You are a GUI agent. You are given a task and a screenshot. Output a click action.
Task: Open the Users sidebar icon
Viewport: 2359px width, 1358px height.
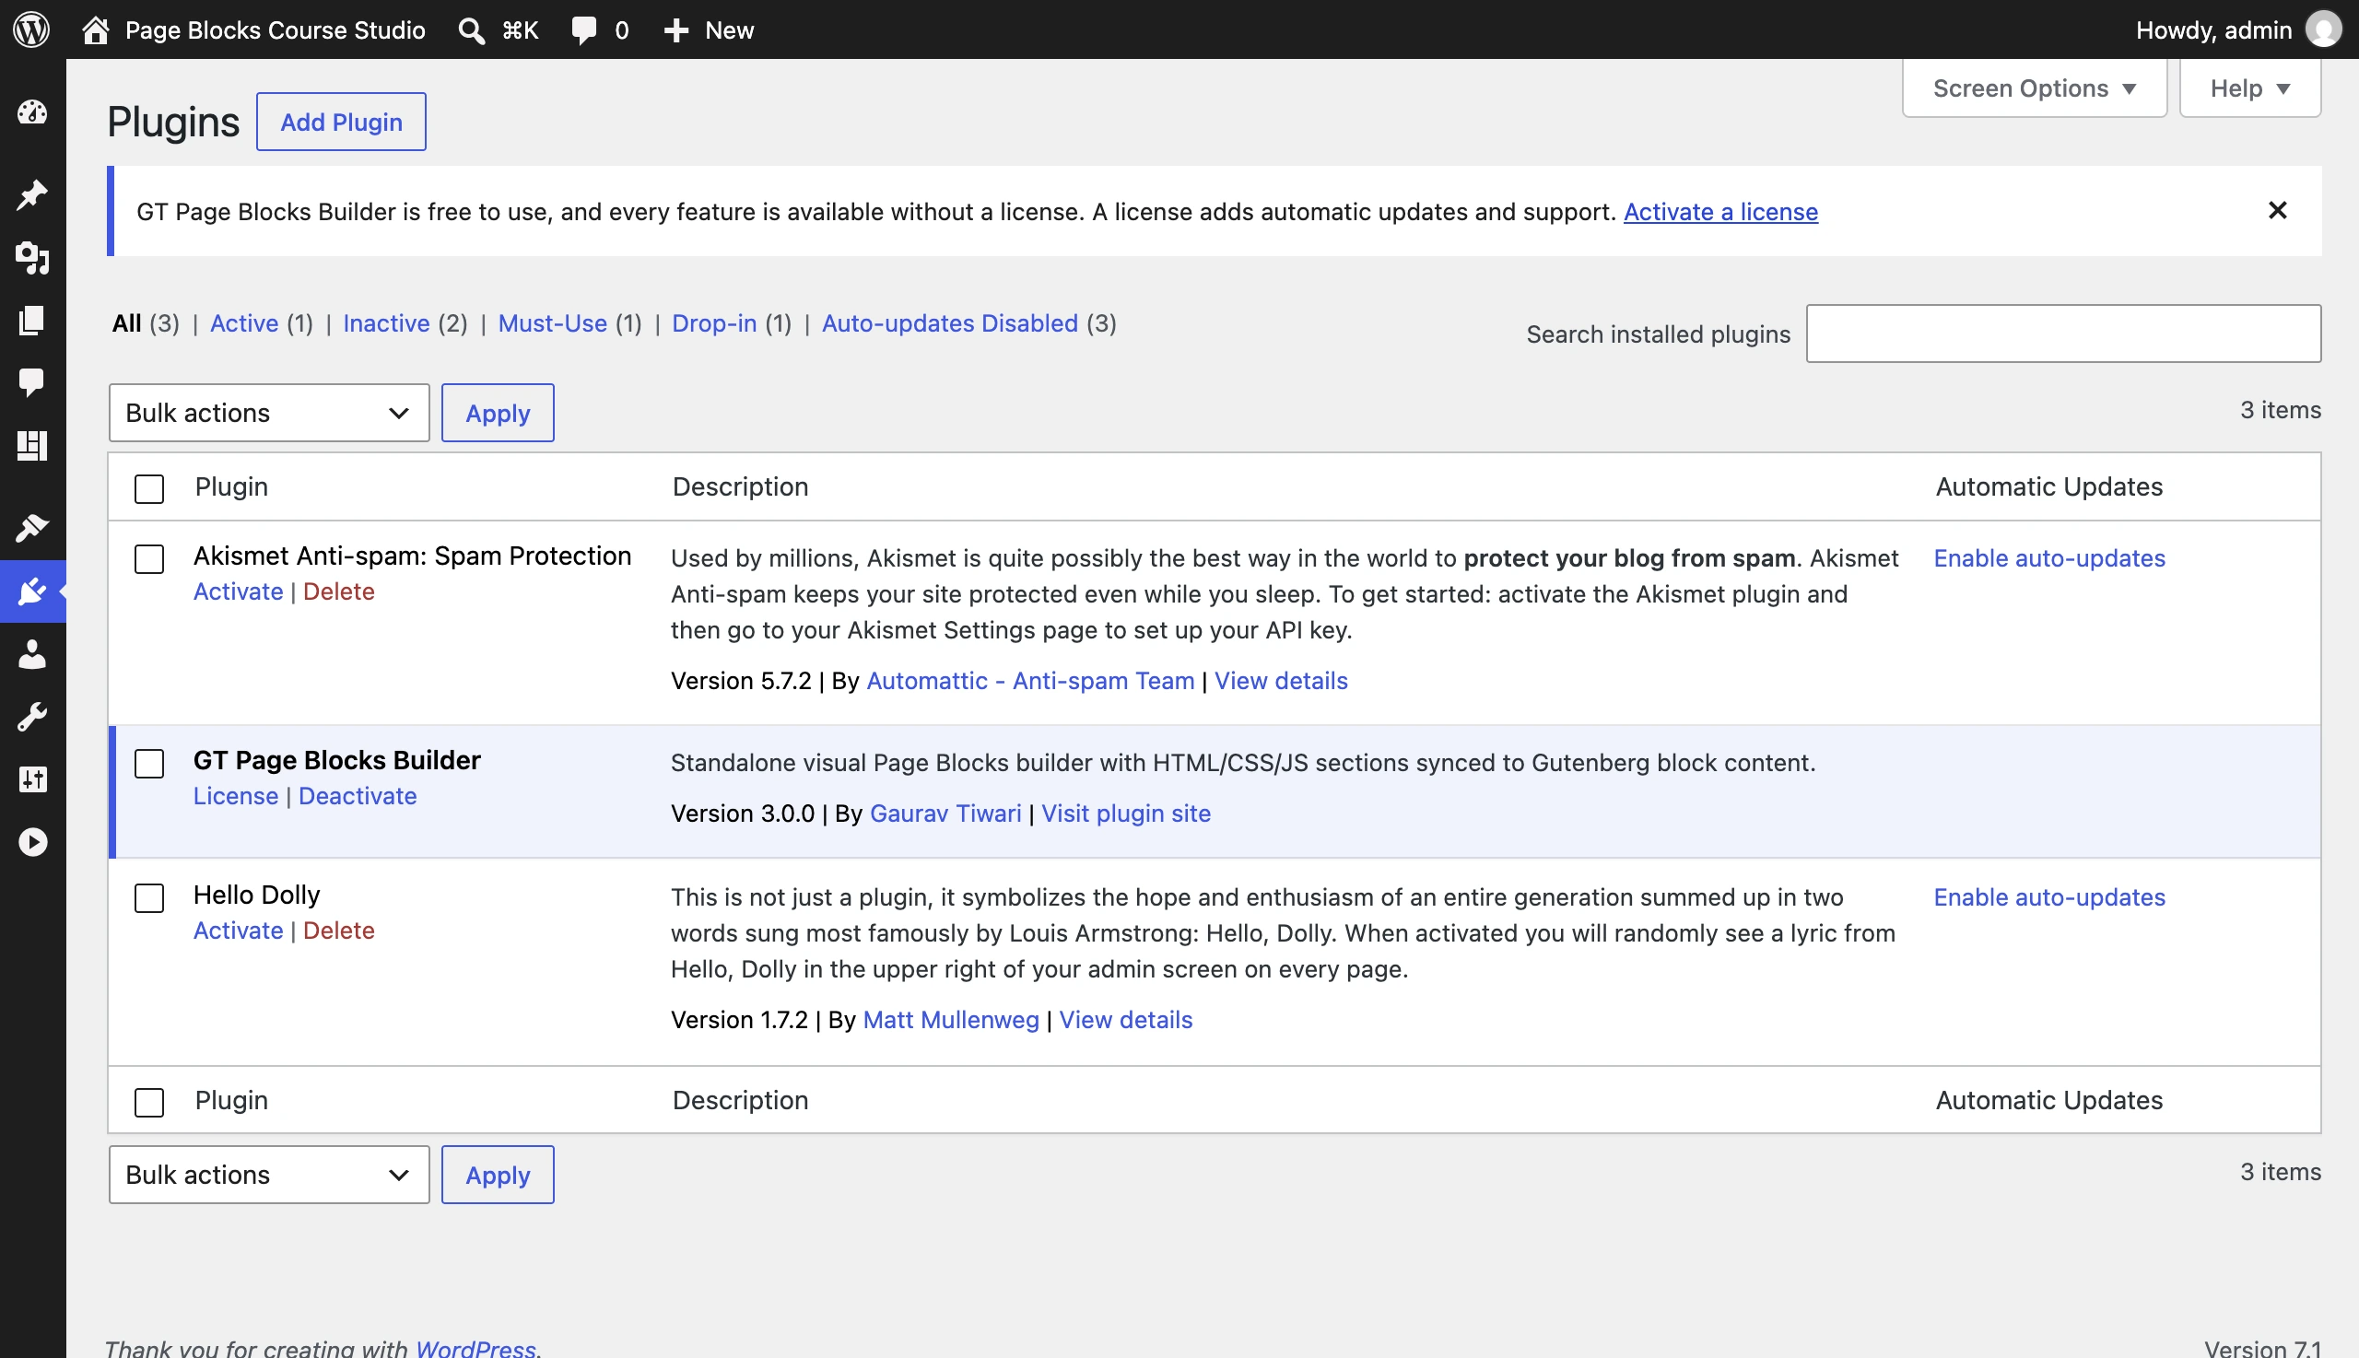(x=32, y=654)
